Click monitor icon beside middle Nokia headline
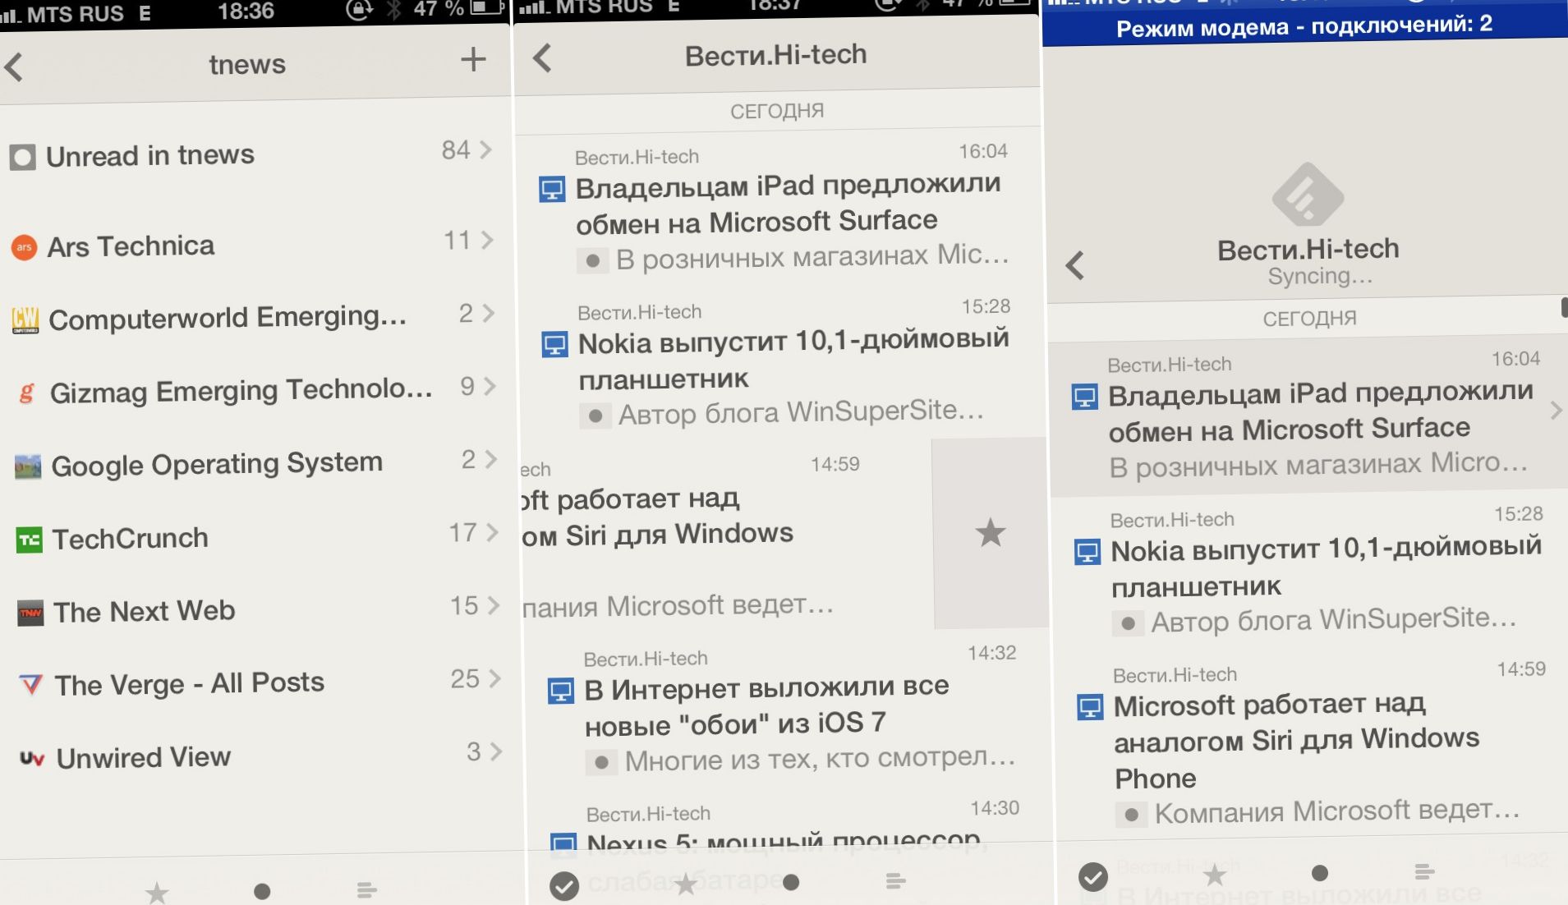Image resolution: width=1568 pixels, height=905 pixels. [x=554, y=344]
